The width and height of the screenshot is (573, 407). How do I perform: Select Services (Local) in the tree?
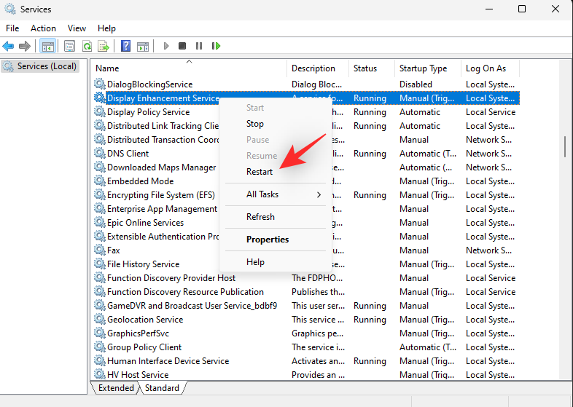pyautogui.click(x=47, y=66)
